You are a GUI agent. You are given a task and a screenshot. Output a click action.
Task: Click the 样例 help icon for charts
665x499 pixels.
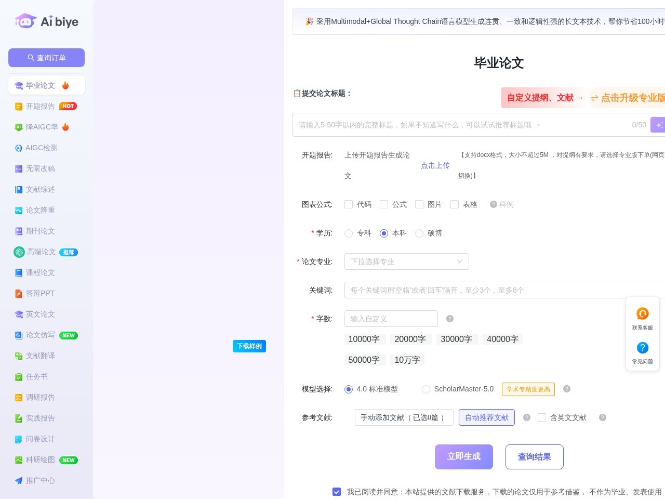click(494, 204)
